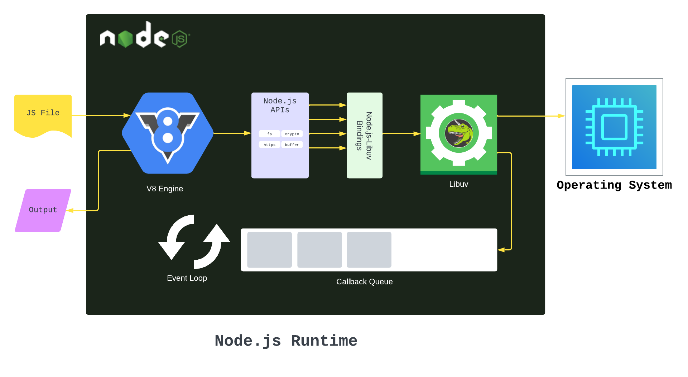This screenshot has width=688, height=377.
Task: Click the V8 Engine label text
Action: (165, 189)
